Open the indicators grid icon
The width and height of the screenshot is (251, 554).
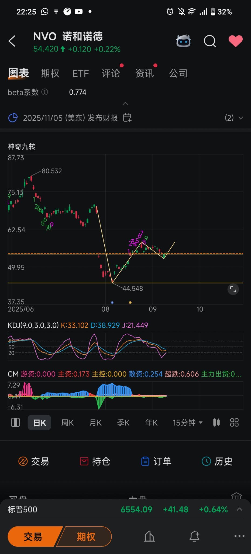click(x=234, y=423)
